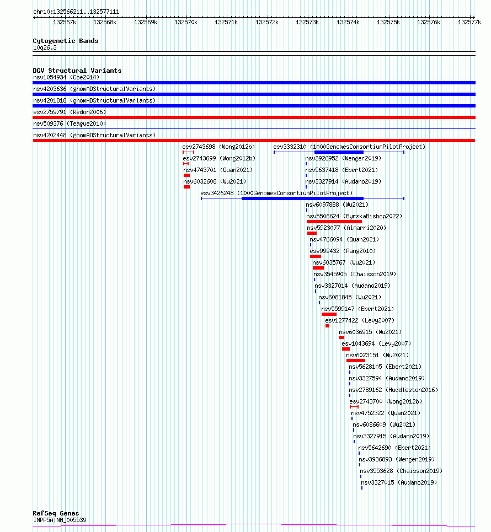491x532 pixels.
Task: Click the INPP5A|NM_005539 gene label
Action: pos(60,520)
